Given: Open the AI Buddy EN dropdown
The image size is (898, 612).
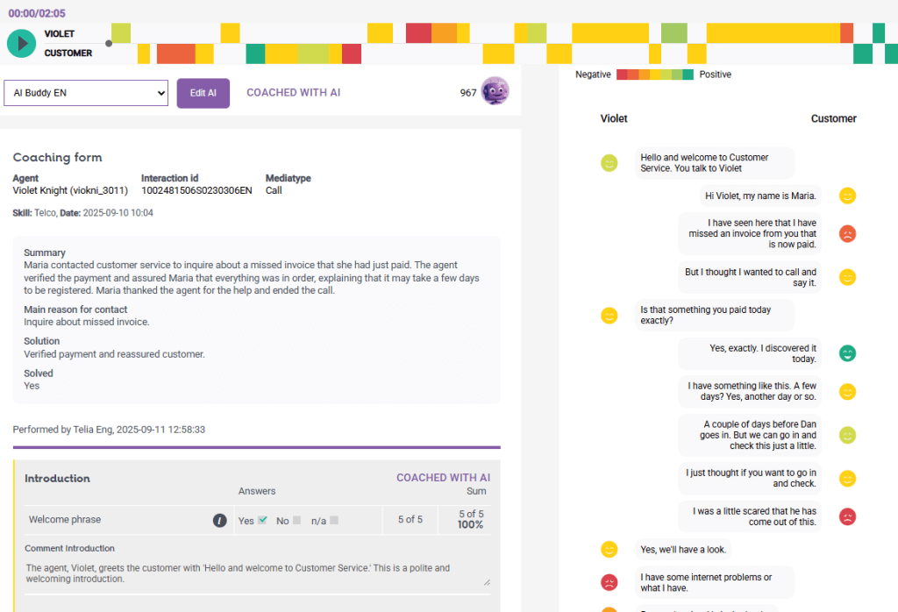Looking at the screenshot, I should click(86, 93).
